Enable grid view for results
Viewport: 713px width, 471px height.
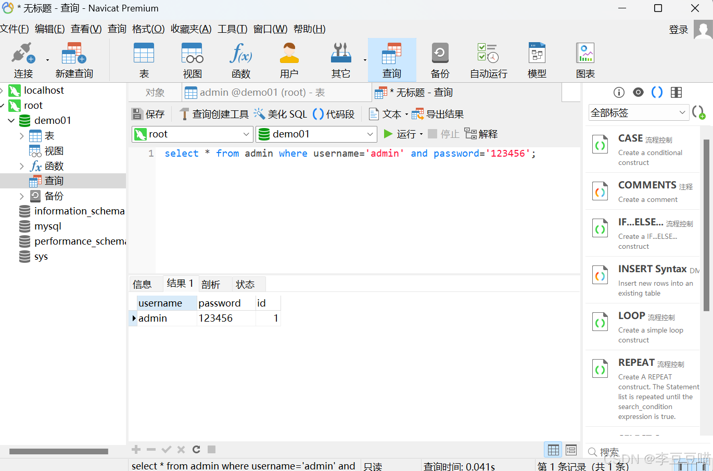553,449
